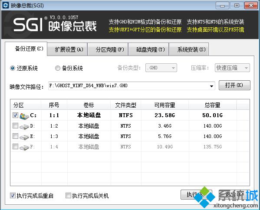Sort by the 卷标 column header
This screenshot has width=260, height=210.
click(x=89, y=105)
